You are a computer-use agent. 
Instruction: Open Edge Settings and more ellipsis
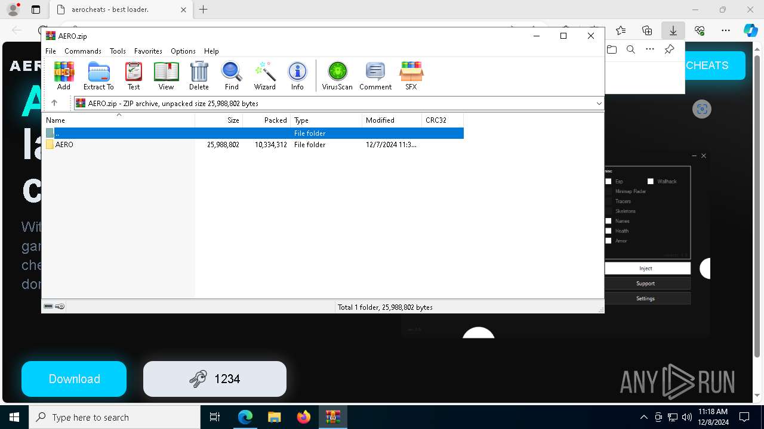726,30
